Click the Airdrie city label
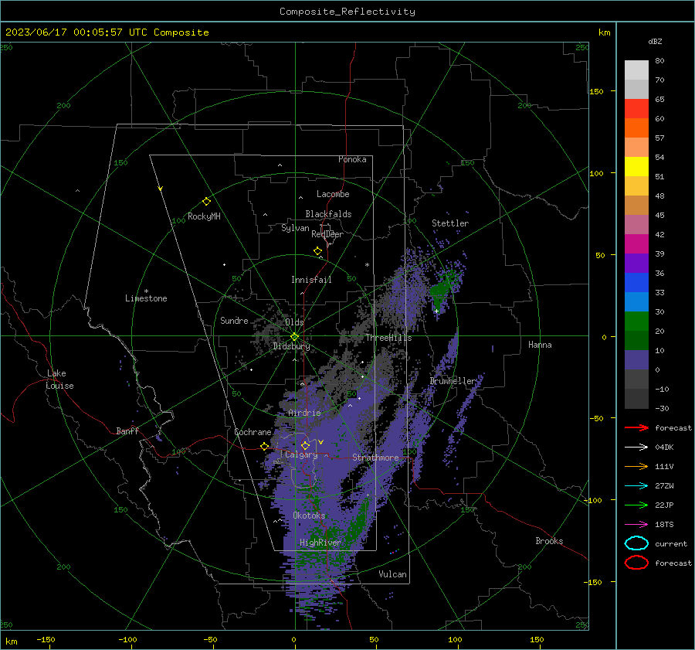This screenshot has width=695, height=650. tap(304, 413)
